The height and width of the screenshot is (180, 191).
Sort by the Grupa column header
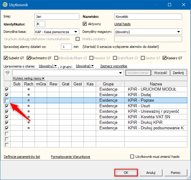click(108, 84)
